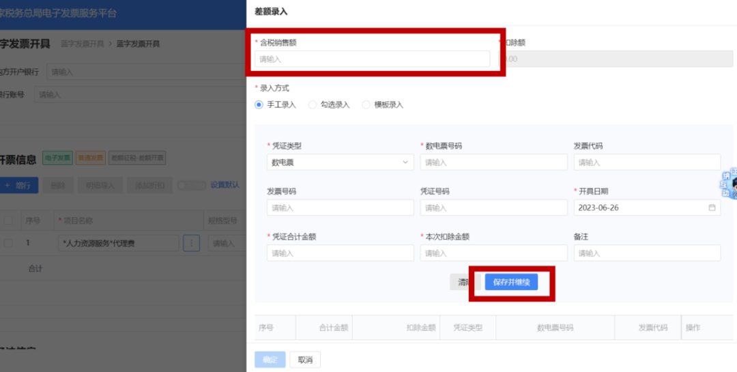Image resolution: width=737 pixels, height=372 pixels.
Task: Toggle the switch next to 设置默认
Action: point(191,185)
